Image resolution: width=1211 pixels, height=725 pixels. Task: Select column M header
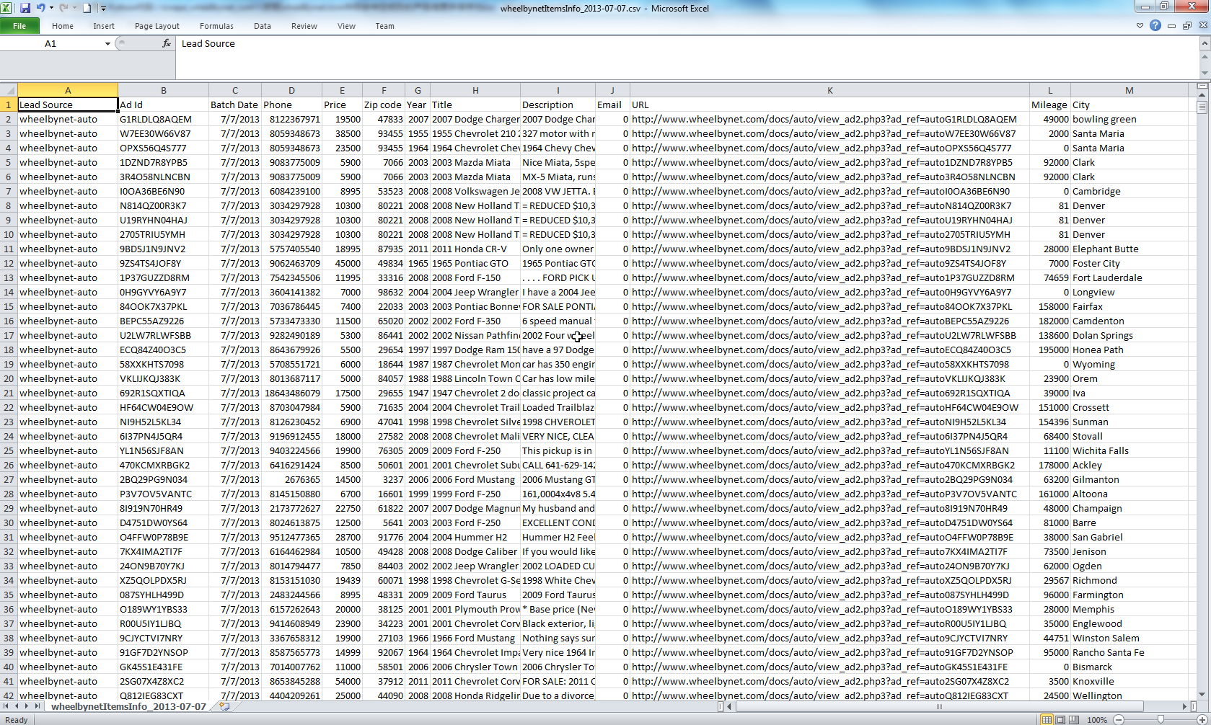point(1129,90)
